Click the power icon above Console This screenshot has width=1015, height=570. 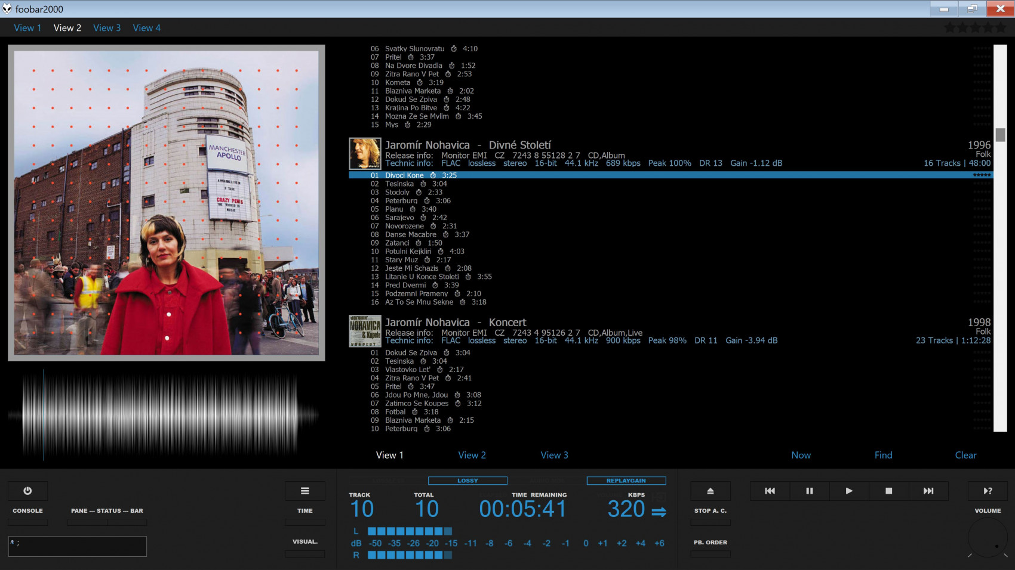coord(27,491)
